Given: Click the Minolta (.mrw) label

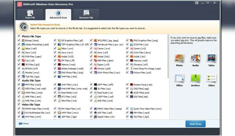Looking at the screenshot, I should tap(32, 73).
